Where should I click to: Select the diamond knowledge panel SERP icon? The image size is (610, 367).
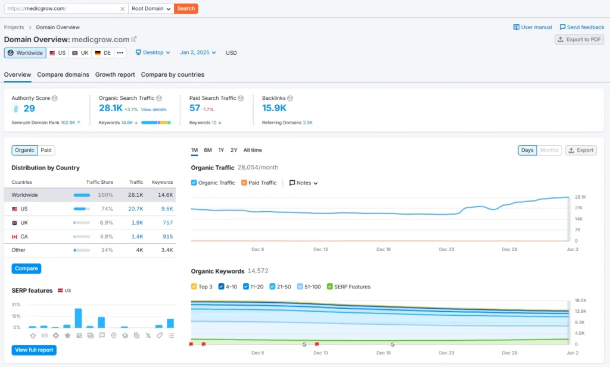point(56,335)
